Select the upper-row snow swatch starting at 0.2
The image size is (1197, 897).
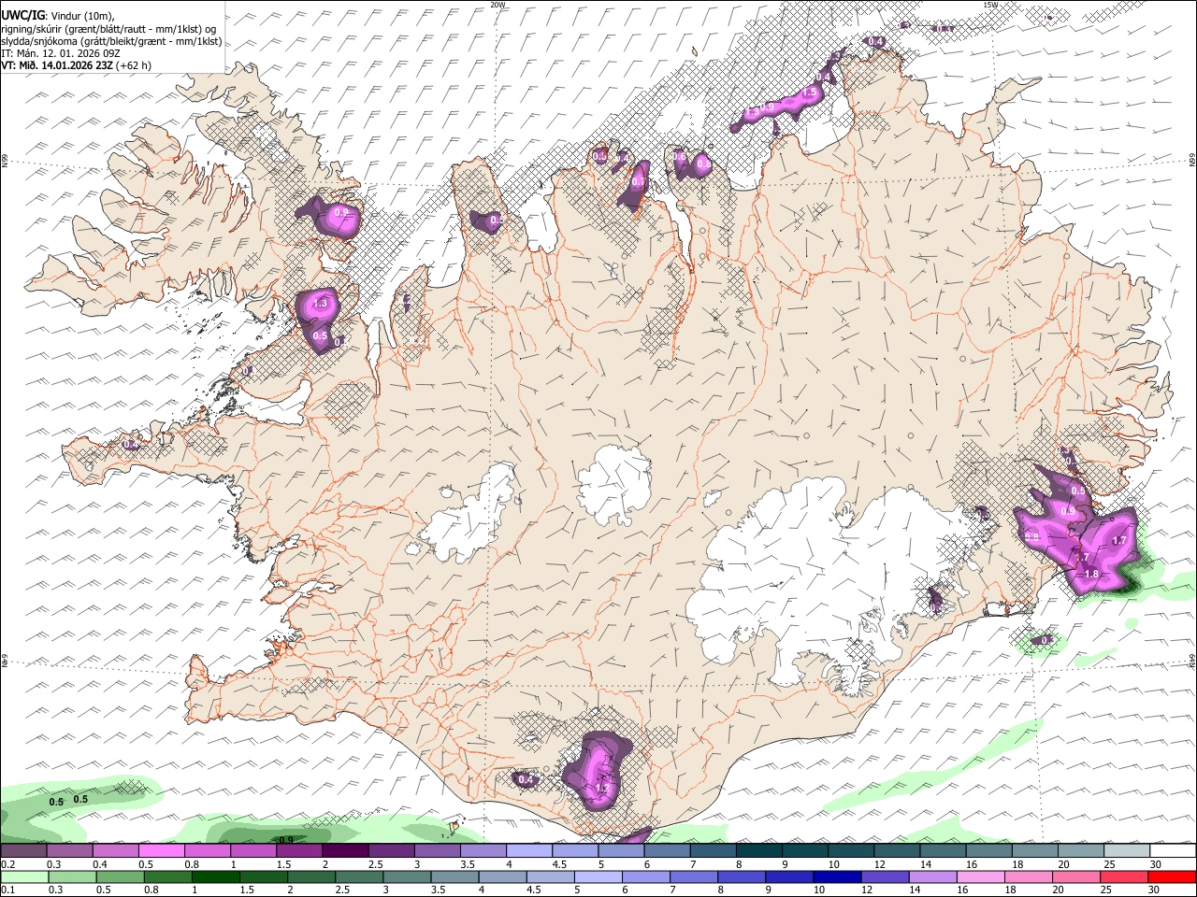click(23, 850)
